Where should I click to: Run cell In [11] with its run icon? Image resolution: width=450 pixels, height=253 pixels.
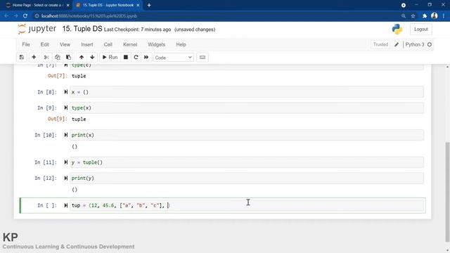tap(65, 162)
